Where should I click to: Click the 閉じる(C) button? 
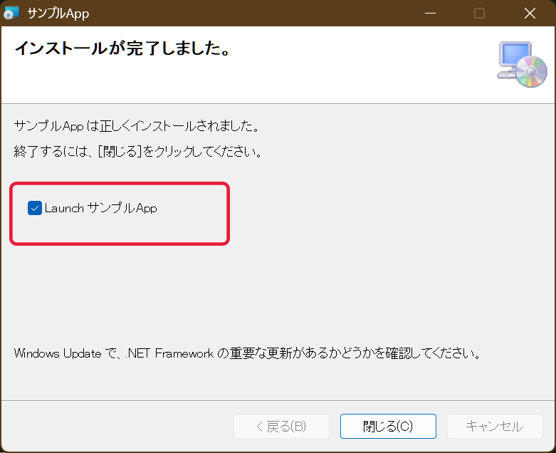click(388, 426)
